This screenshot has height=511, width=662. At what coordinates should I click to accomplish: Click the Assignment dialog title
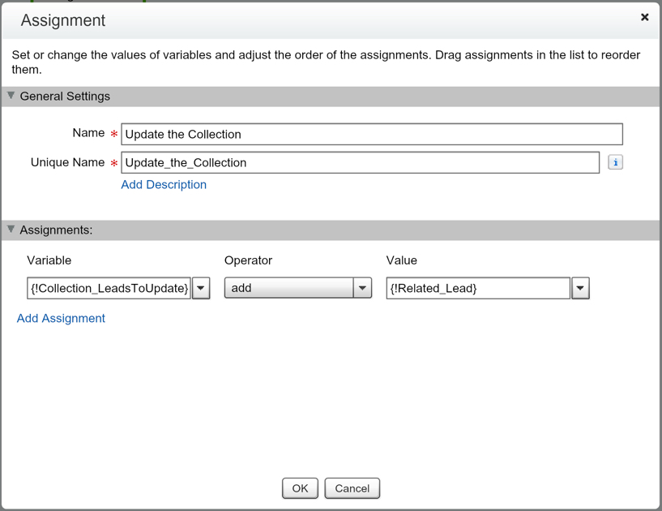pyautogui.click(x=63, y=20)
